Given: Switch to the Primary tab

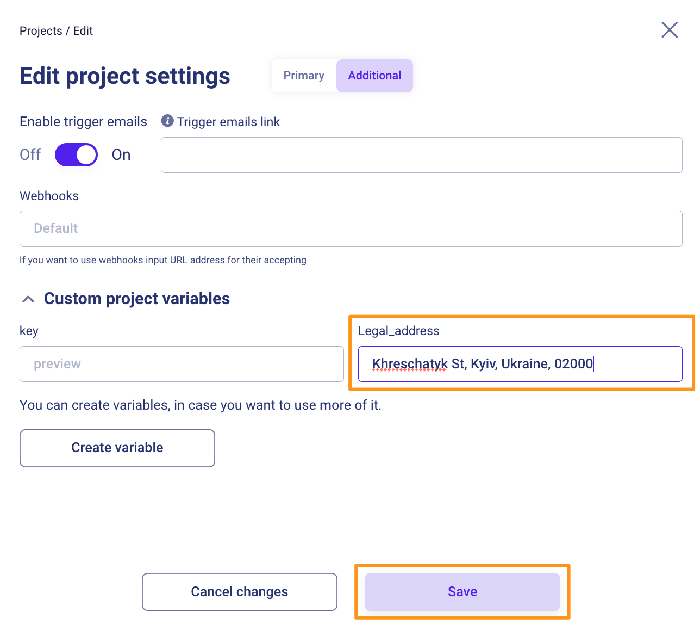Looking at the screenshot, I should point(304,76).
